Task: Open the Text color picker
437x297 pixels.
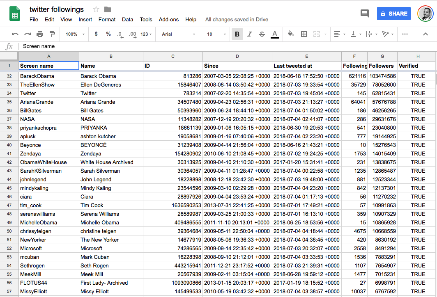Action: tap(274, 34)
